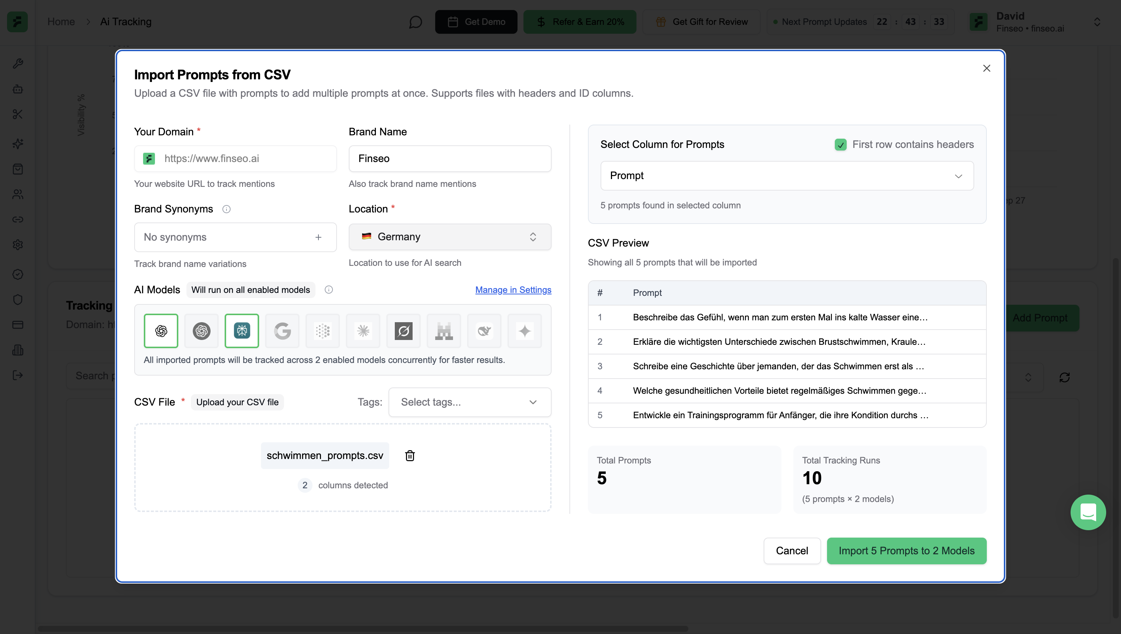Image resolution: width=1121 pixels, height=634 pixels.
Task: Open the Germany location selector
Action: pos(450,237)
